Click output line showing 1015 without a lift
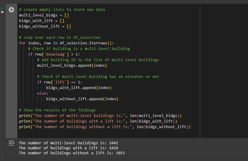Image resolution: width=248 pixels, height=161 pixels. (72, 153)
